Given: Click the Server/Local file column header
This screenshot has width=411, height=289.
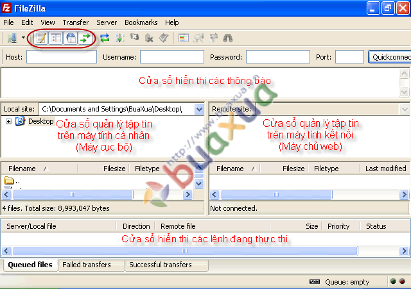Looking at the screenshot, I should point(58,226).
